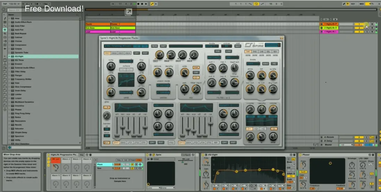This screenshot has width=381, height=192.
Task: Click the TAP tempo button
Action: pos(5,4)
